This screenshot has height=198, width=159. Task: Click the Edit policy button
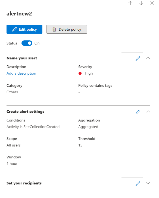click(x=24, y=29)
